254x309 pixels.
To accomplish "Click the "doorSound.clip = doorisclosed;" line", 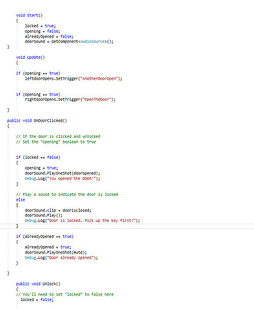I will pos(58,210).
